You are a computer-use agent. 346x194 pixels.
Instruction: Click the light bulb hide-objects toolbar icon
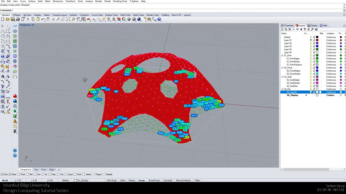(109, 19)
